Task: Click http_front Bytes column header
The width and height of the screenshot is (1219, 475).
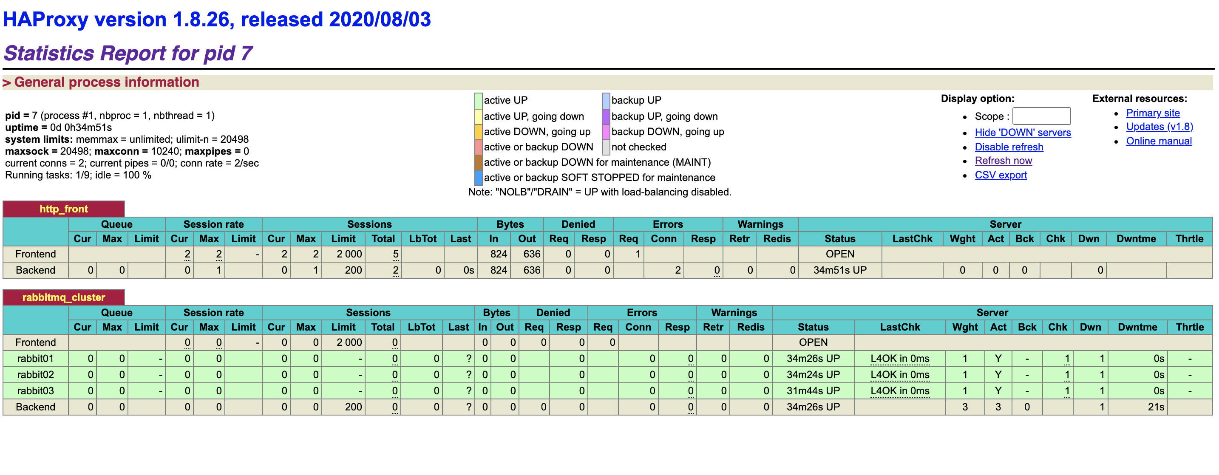Action: pos(510,224)
